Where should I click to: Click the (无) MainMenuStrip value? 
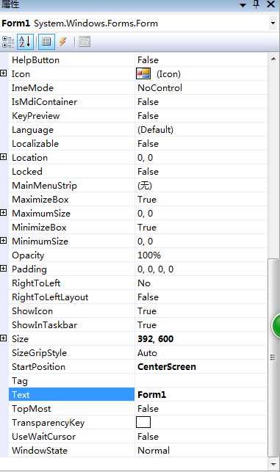pos(145,186)
